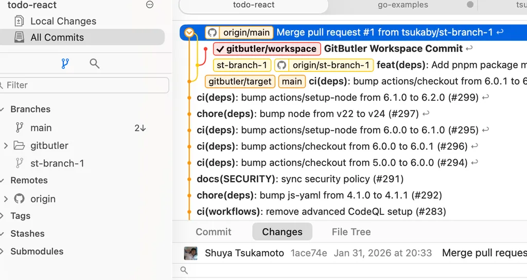Screen dimensions: 527x280
Task: Click the collapse node on top commit graph
Action: point(189,33)
